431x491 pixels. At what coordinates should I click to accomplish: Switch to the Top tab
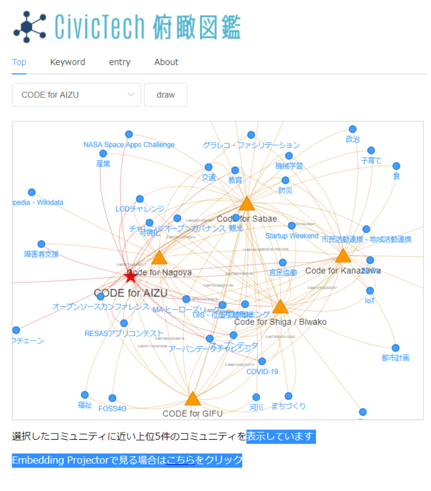[x=19, y=62]
